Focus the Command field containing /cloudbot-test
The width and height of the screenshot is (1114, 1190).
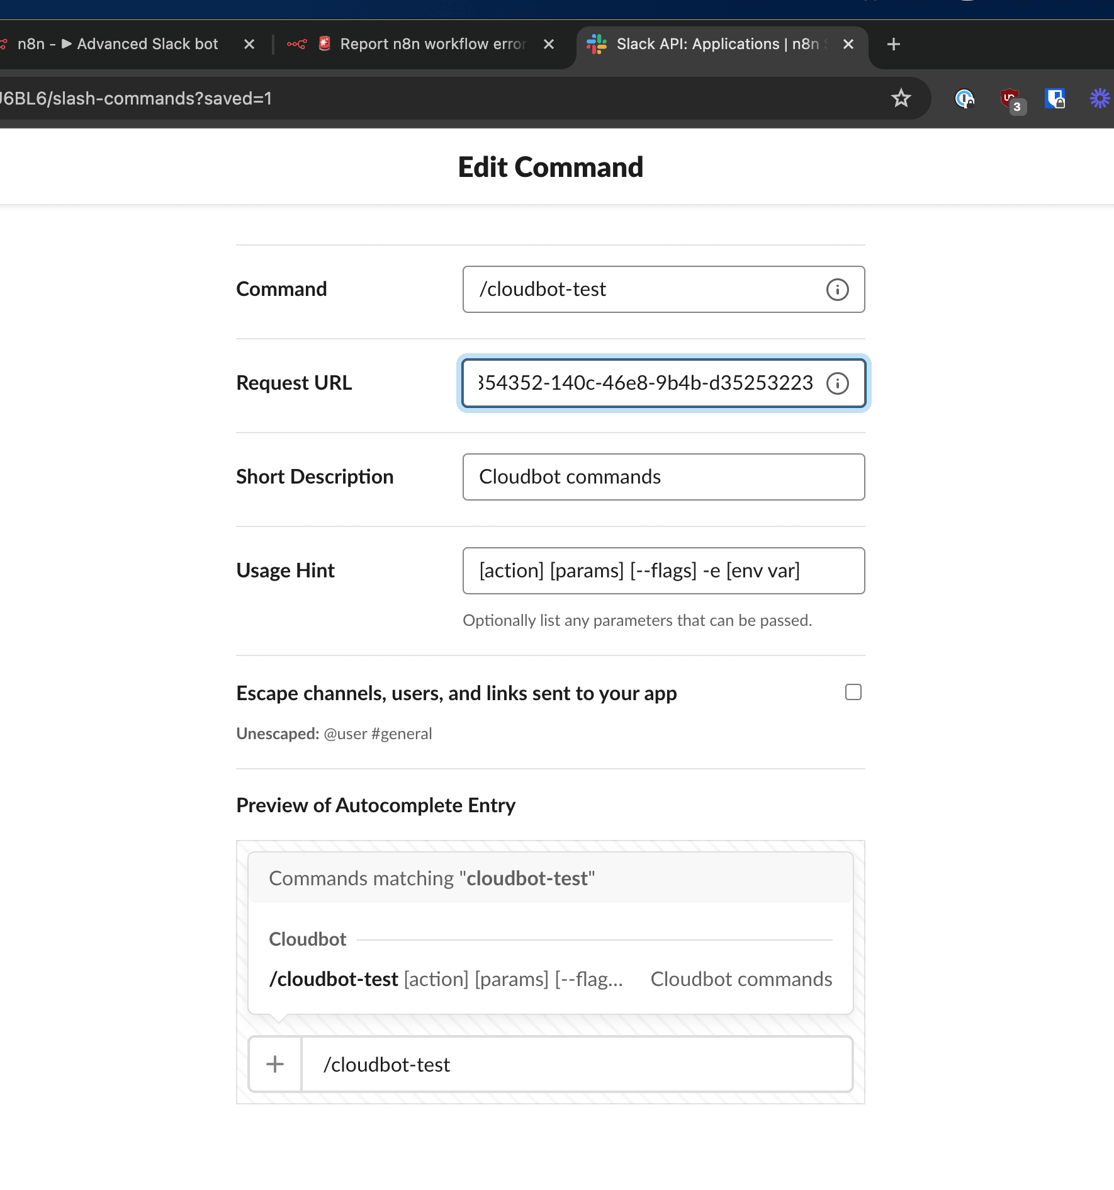(664, 290)
